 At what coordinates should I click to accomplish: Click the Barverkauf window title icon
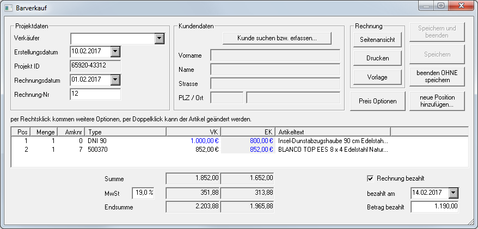point(8,8)
